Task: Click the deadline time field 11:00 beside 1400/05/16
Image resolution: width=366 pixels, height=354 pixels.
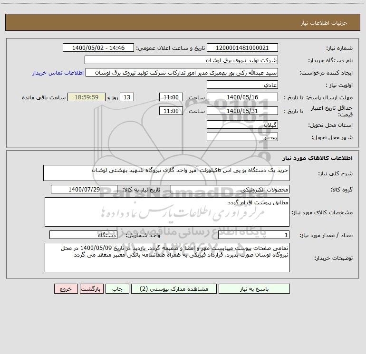Action: [171, 97]
